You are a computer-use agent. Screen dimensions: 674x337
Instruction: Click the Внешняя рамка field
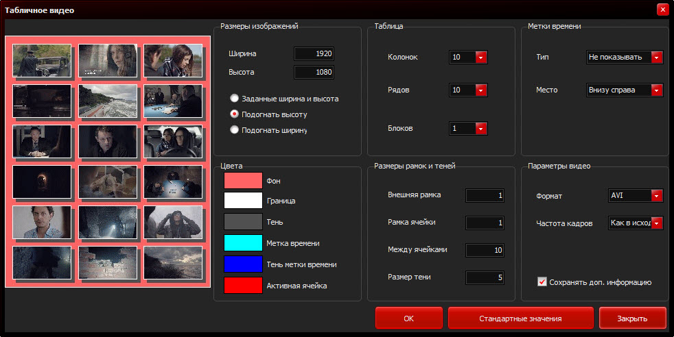tap(485, 195)
